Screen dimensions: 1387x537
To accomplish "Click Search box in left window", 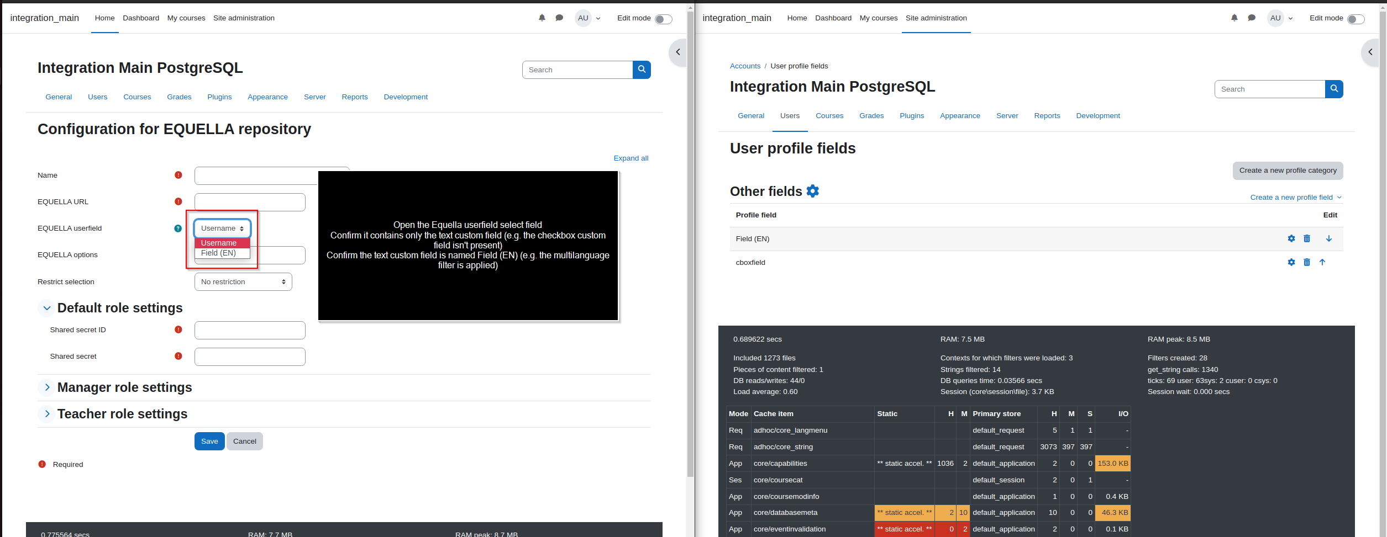I will (577, 70).
